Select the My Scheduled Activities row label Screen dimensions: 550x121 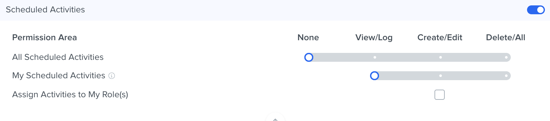(x=59, y=75)
